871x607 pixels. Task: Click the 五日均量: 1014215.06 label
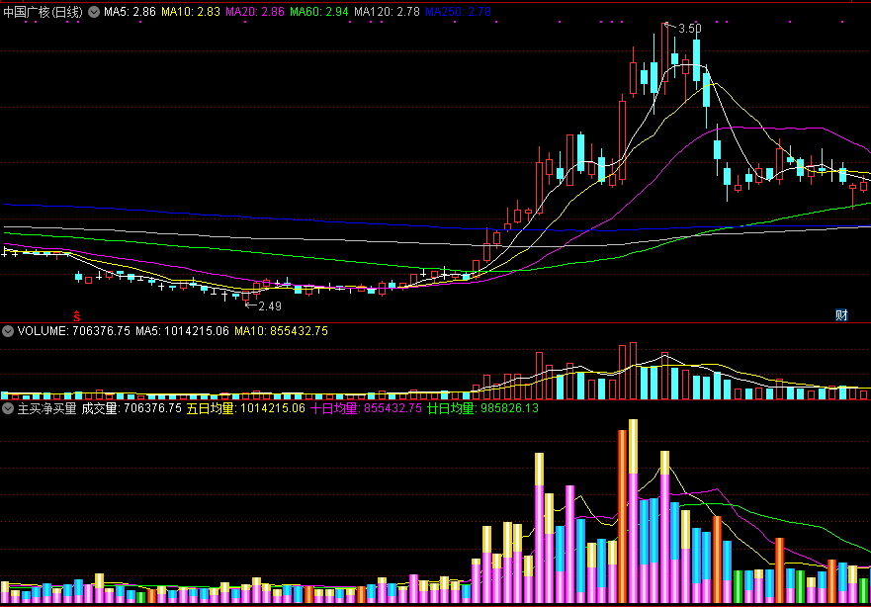[246, 408]
